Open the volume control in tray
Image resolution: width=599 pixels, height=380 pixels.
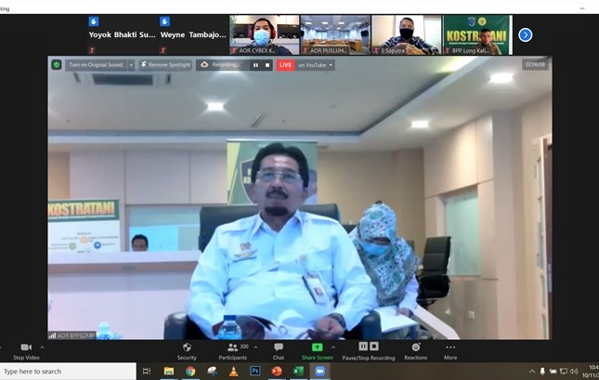click(x=574, y=372)
